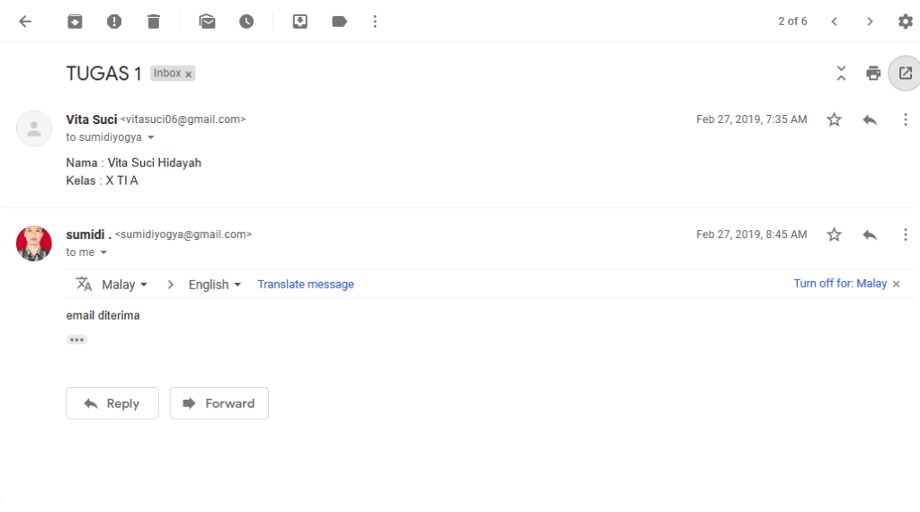Snooze this conversation with clock icon
The height and width of the screenshot is (512, 920).
point(246,22)
